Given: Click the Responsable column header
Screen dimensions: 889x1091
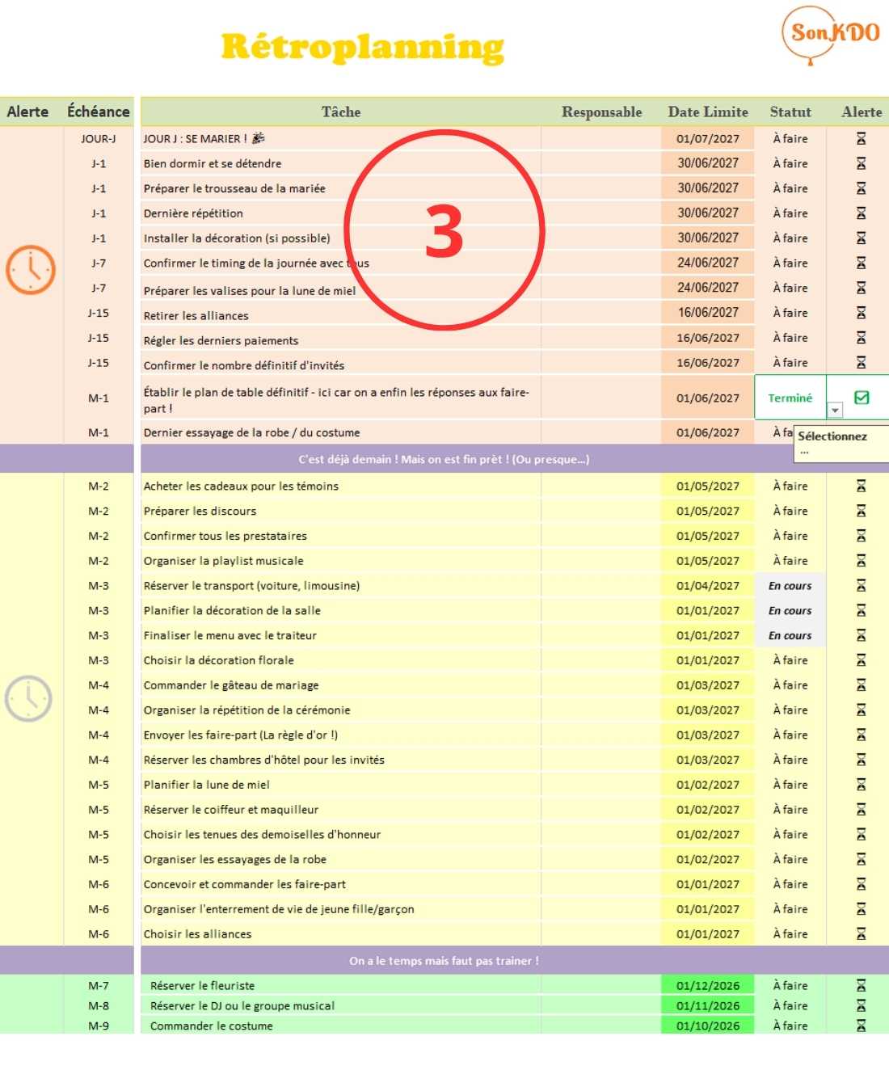Looking at the screenshot, I should click(x=601, y=112).
